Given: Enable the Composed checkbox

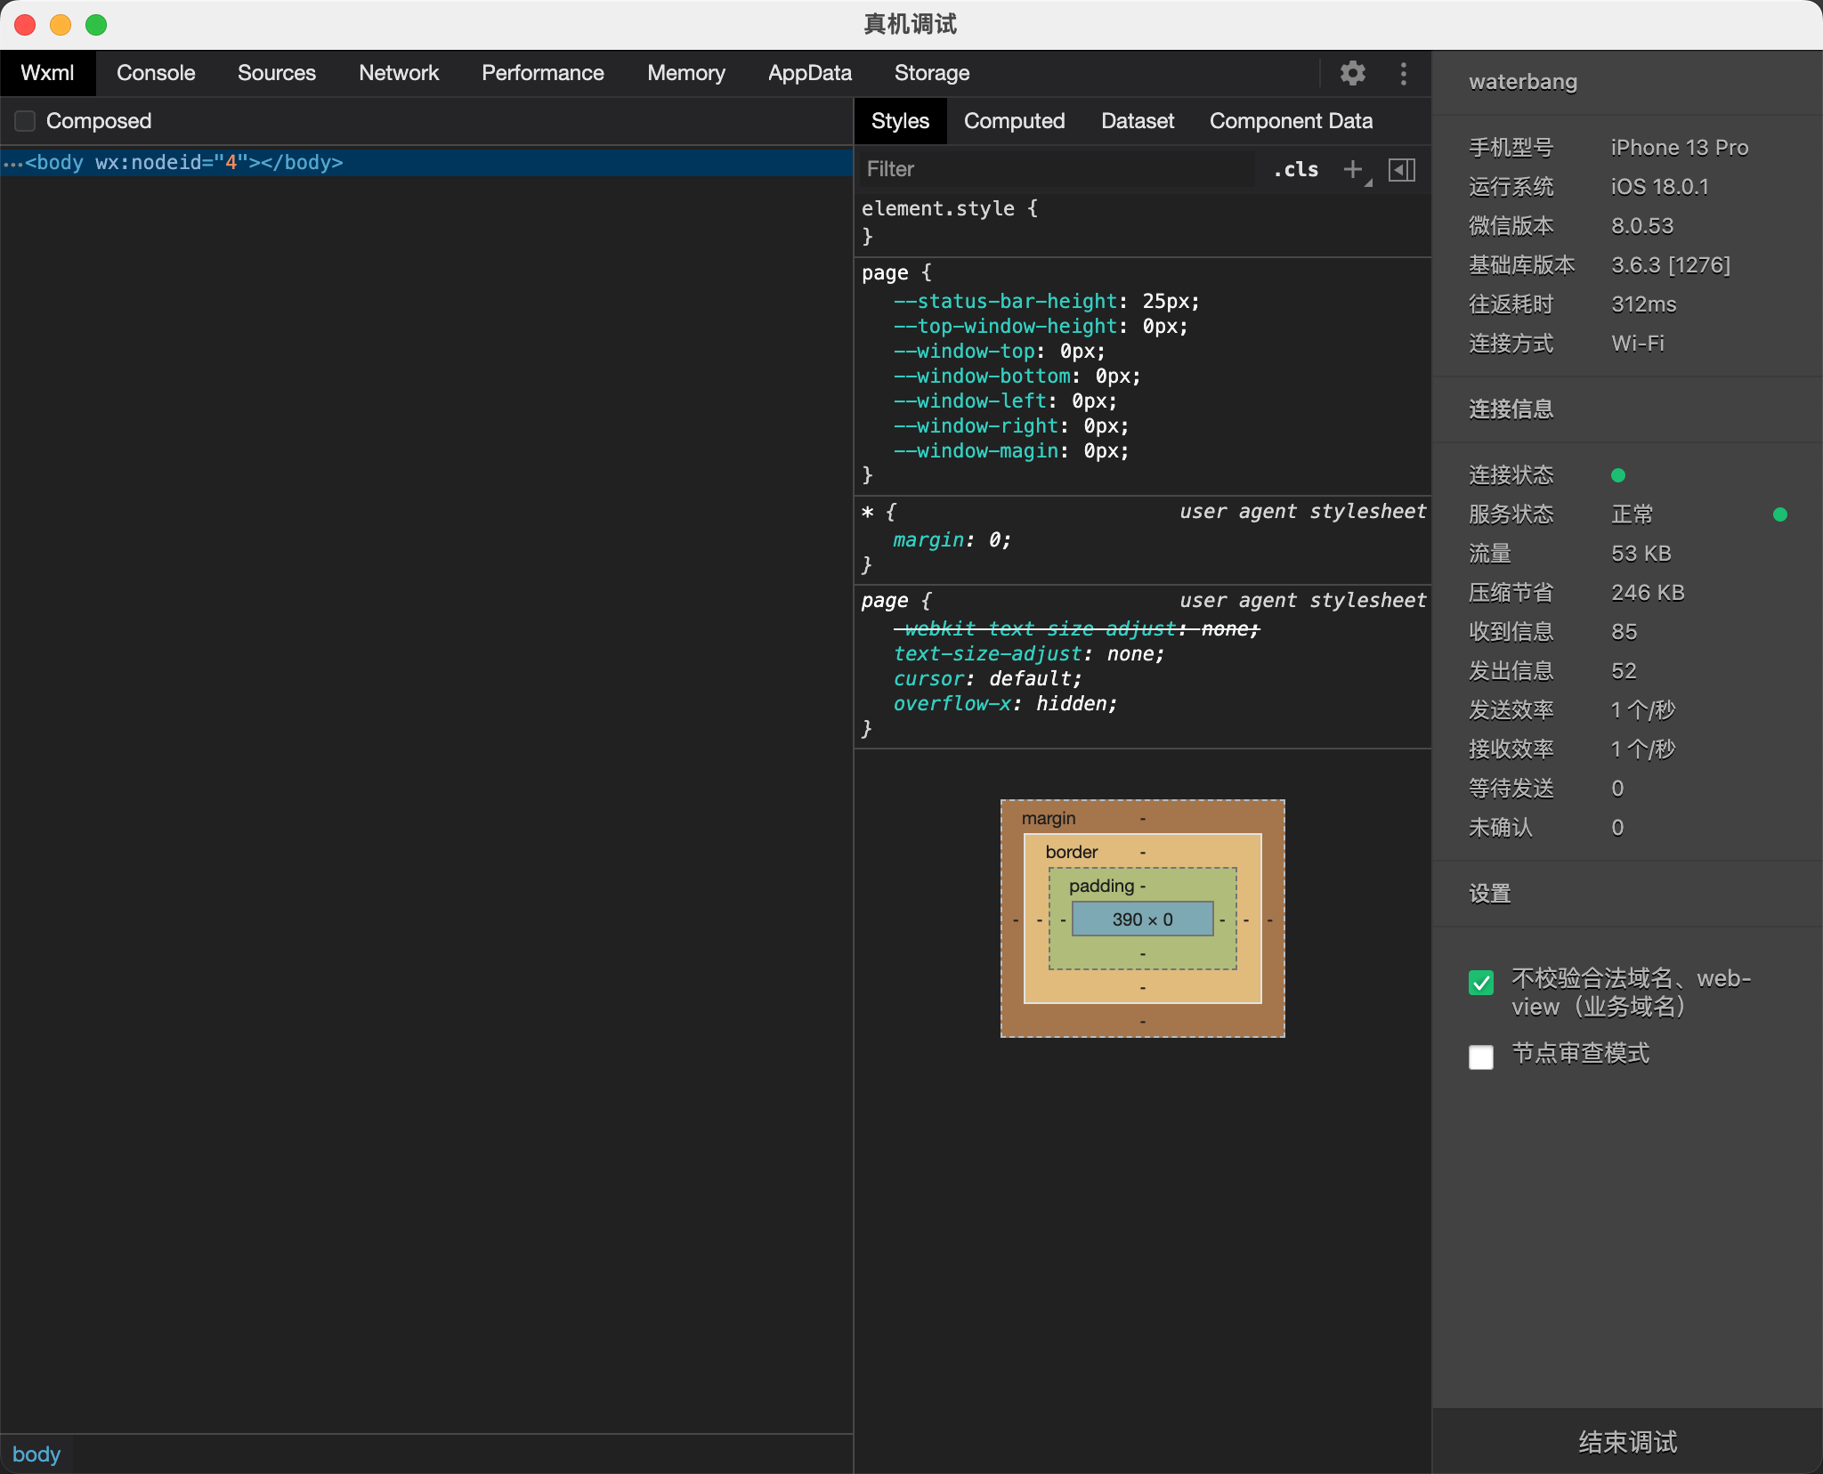Looking at the screenshot, I should 26,121.
